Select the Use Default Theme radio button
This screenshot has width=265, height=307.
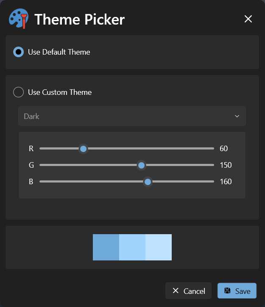tap(19, 52)
